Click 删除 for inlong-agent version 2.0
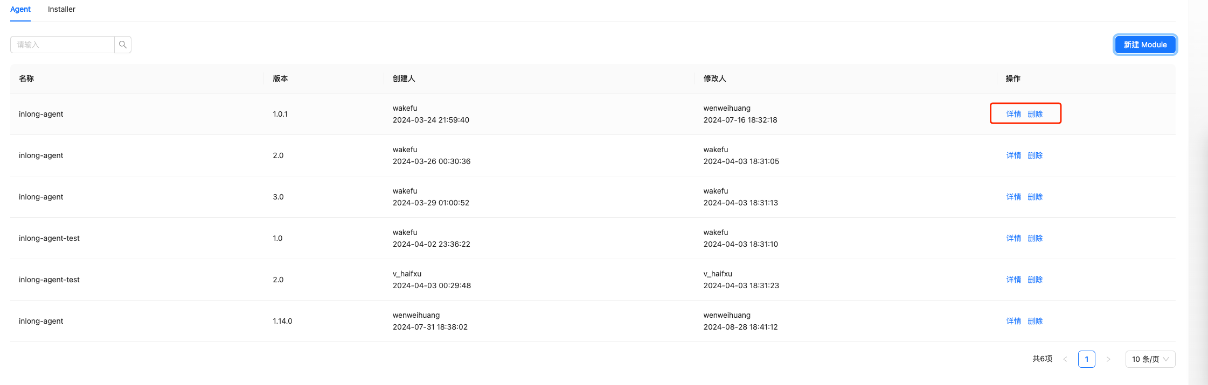The image size is (1208, 385). pyautogui.click(x=1035, y=155)
